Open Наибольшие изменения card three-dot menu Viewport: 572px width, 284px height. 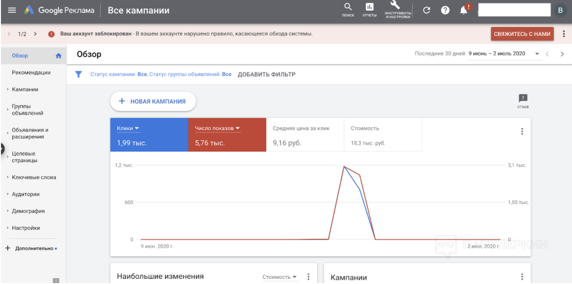click(x=308, y=277)
